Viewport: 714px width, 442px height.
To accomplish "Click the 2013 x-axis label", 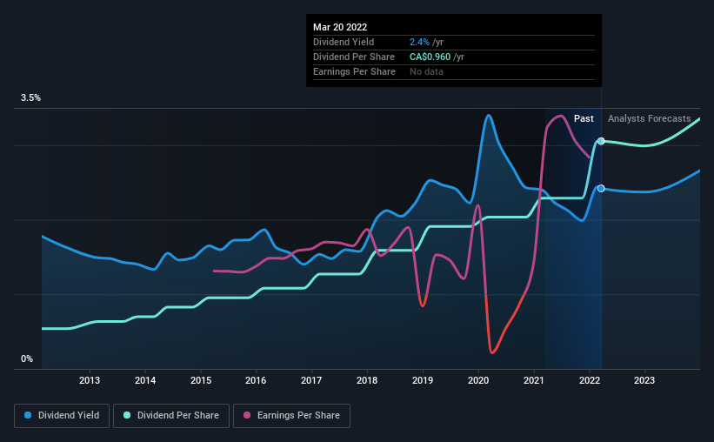I will [90, 380].
